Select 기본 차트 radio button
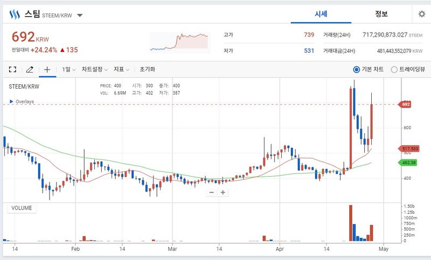This screenshot has height=260, width=431. pos(356,70)
